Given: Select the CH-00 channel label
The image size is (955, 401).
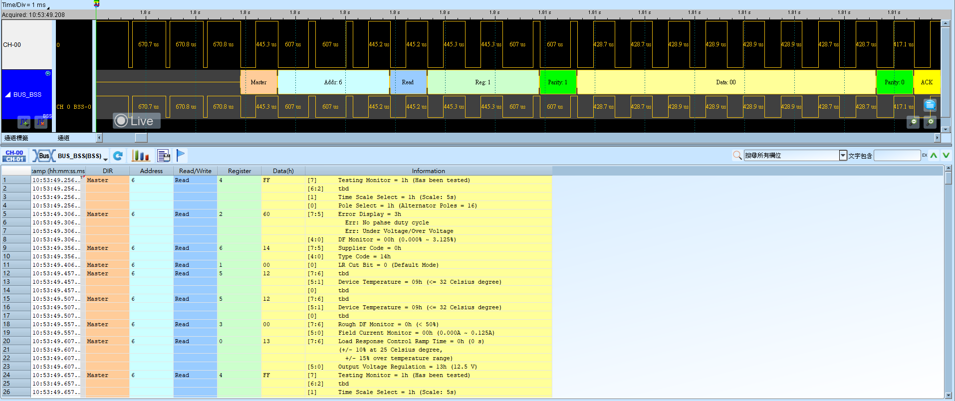Looking at the screenshot, I should (27, 44).
